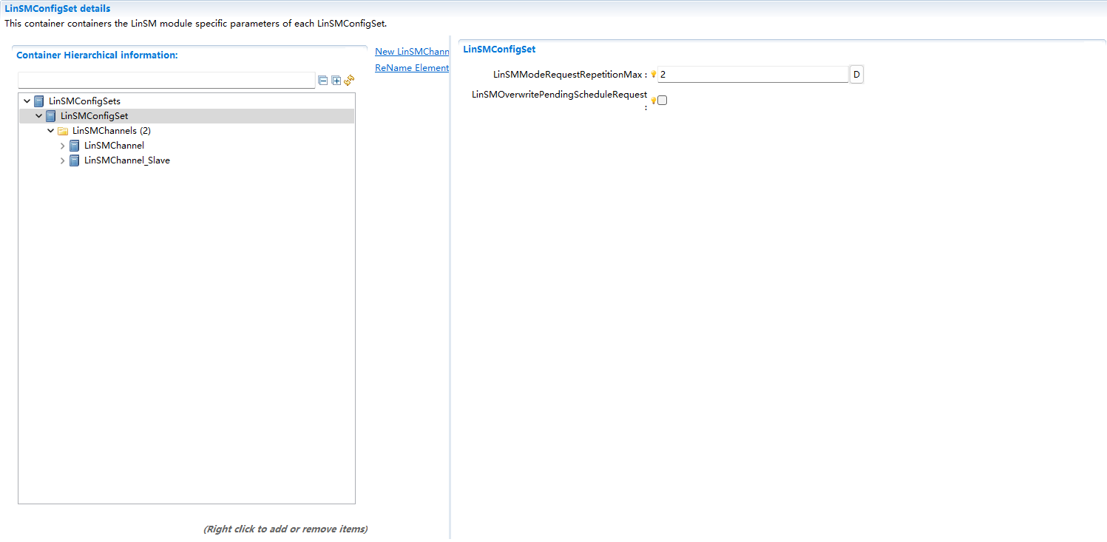Click the lightbulb beside LinSMModeRequestRepetitionMax
The width and height of the screenshot is (1107, 542).
tap(654, 74)
